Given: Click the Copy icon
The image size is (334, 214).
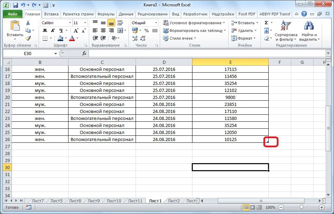Looking at the screenshot, I should coord(28,31).
